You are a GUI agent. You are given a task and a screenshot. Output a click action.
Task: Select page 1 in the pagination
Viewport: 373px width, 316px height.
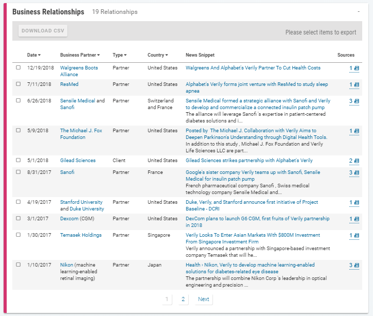(167, 299)
